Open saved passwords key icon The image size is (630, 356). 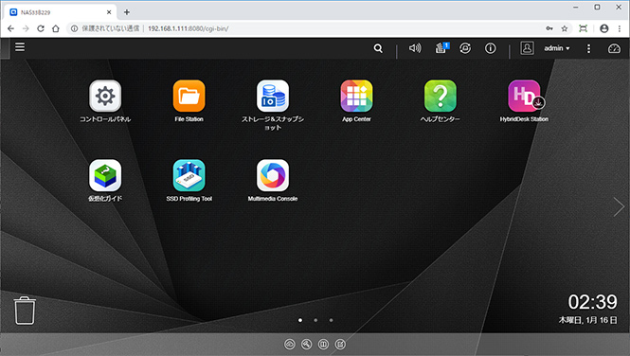tap(549, 28)
